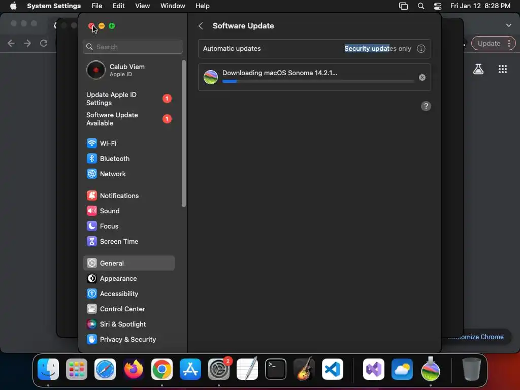Open Launchpad from the Dock
This screenshot has width=520, height=390.
(77, 369)
